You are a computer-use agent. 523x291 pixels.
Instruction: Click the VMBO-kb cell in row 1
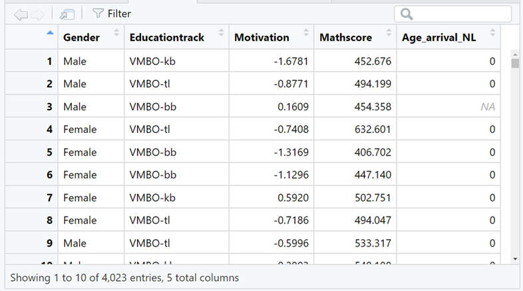[x=152, y=62]
